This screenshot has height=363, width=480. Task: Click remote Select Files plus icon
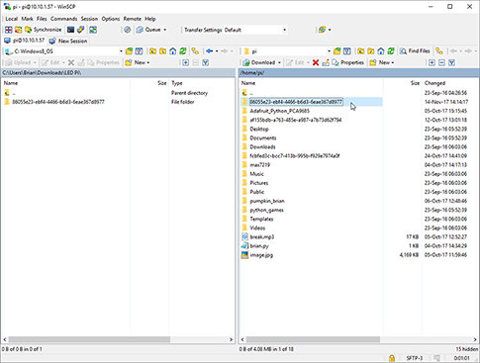point(432,62)
